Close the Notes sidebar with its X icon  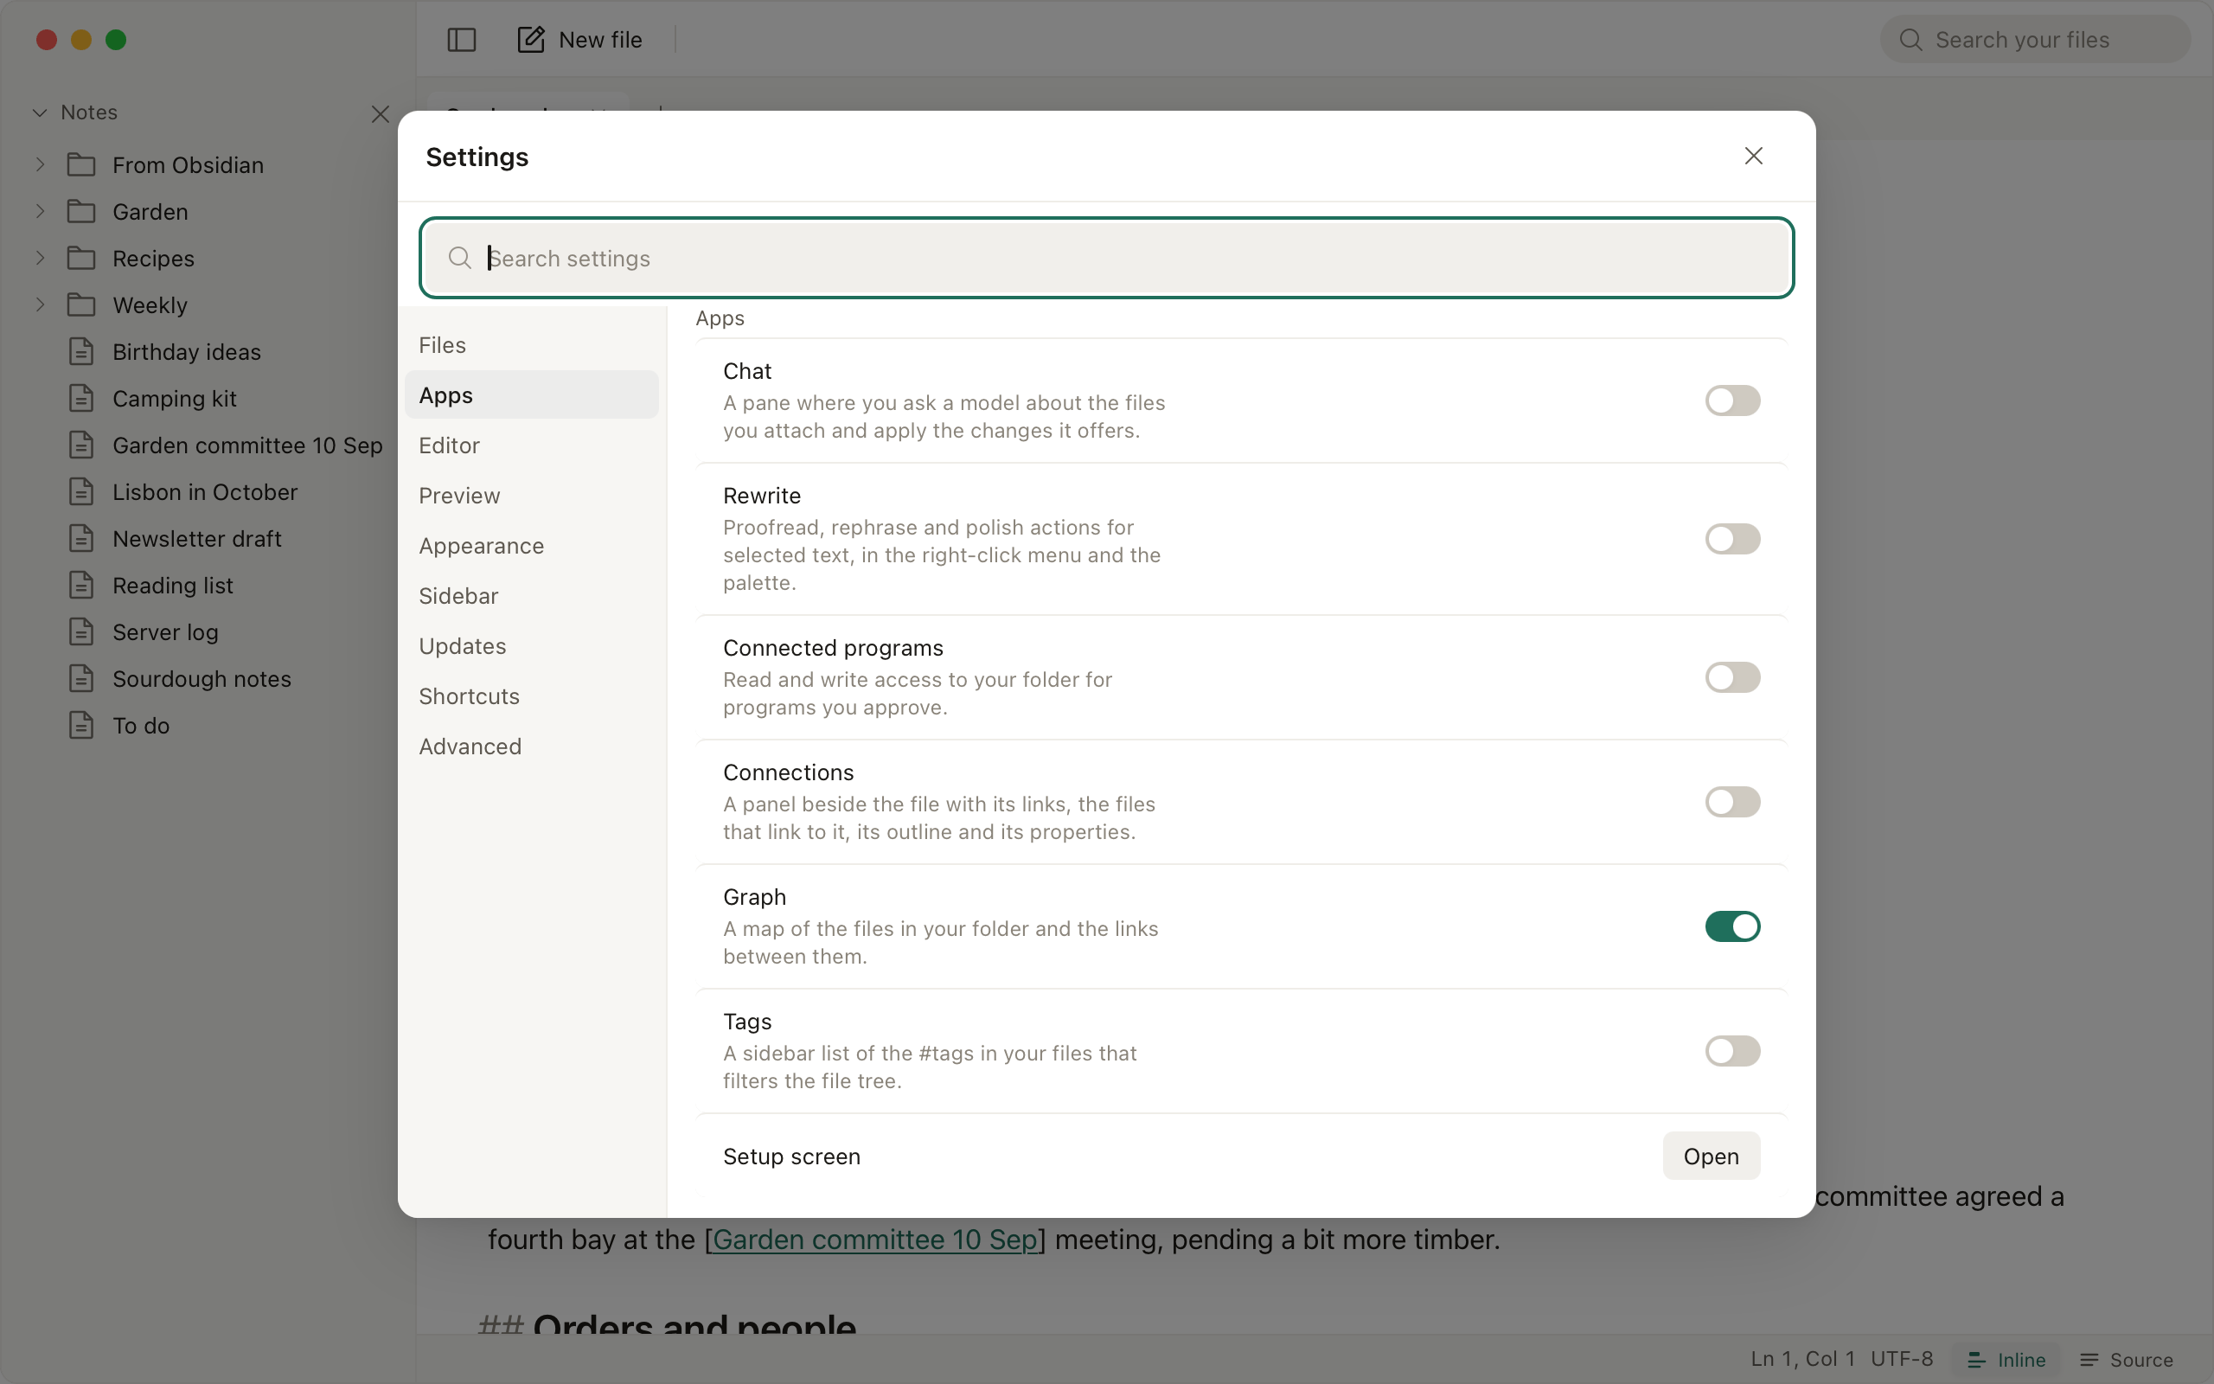[381, 113]
